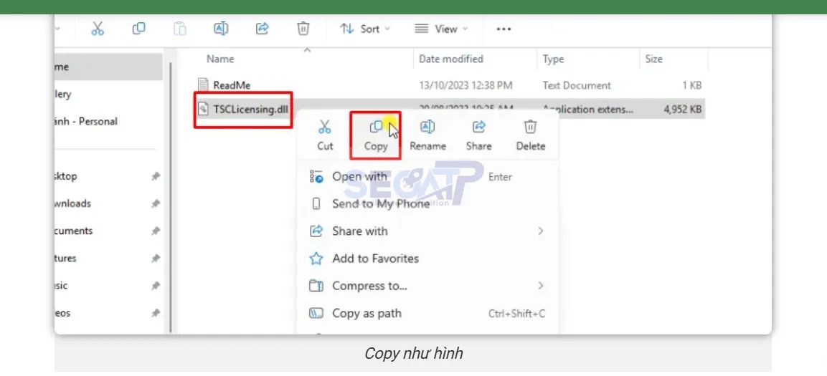Viewport: 827px width, 376px height.
Task: Sort by the Name column header
Action: point(220,59)
